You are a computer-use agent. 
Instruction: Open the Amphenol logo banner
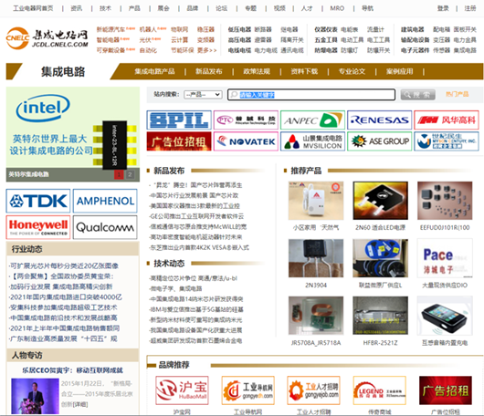click(x=105, y=201)
